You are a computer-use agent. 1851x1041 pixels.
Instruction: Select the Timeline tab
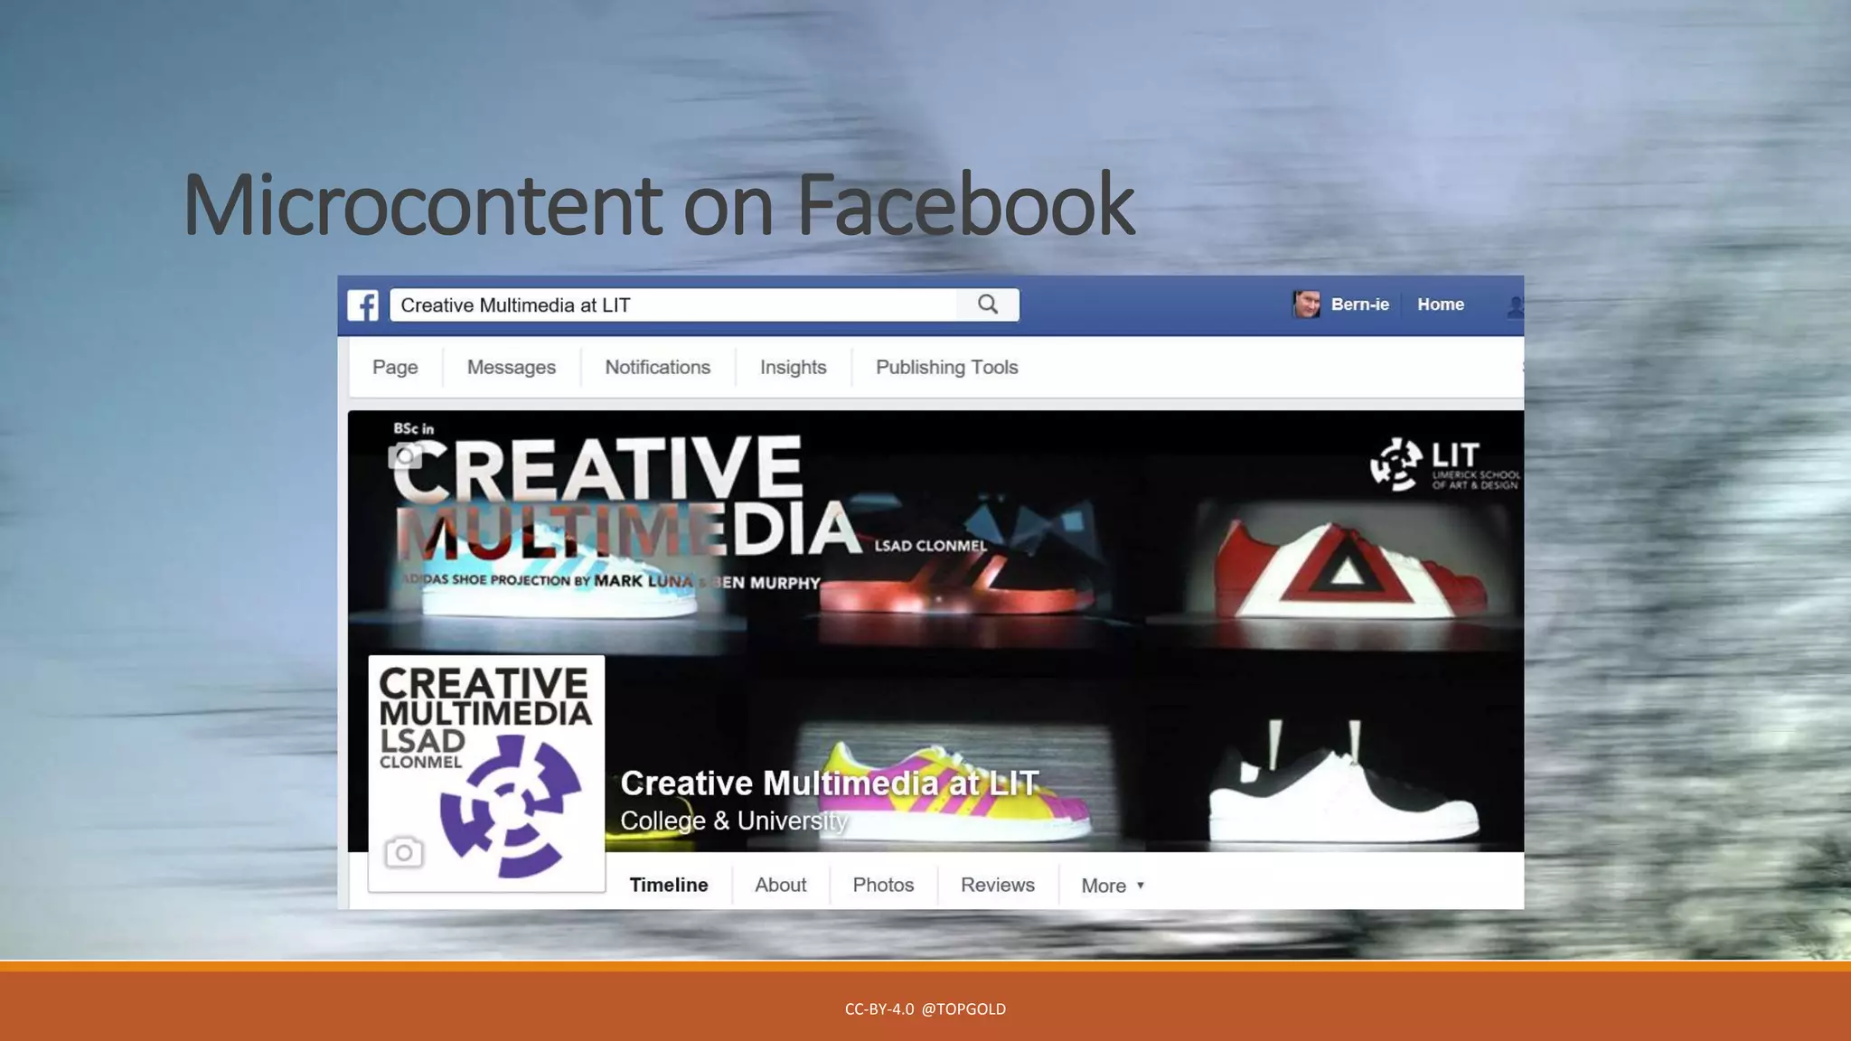[x=669, y=885]
